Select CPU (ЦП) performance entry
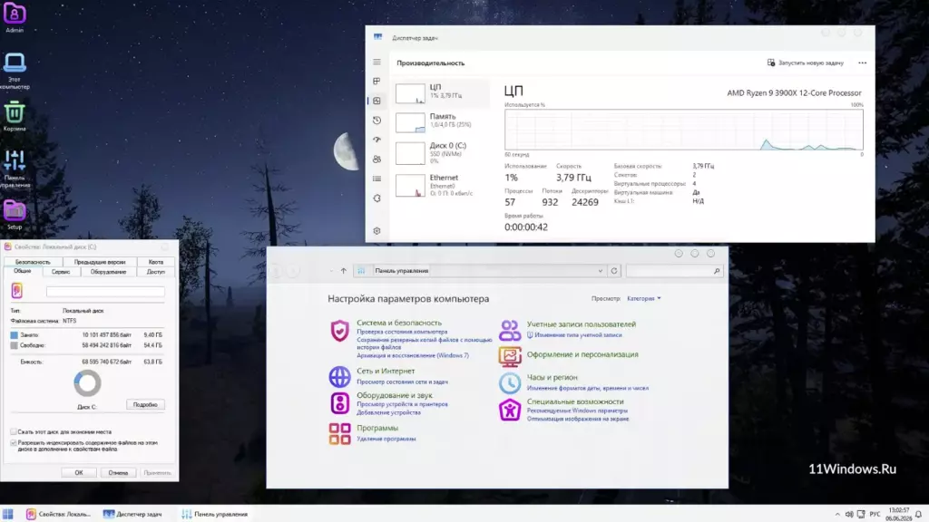The width and height of the screenshot is (929, 522). coord(442,93)
